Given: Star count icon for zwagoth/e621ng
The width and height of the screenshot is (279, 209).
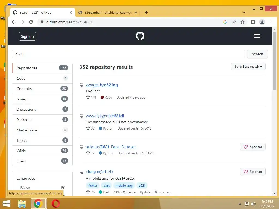Looking at the screenshot, I should click(88, 97).
